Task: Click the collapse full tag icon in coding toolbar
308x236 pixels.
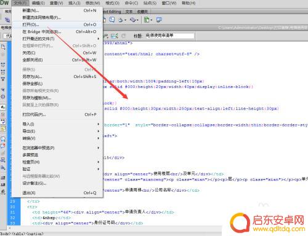Action: coord(3,65)
